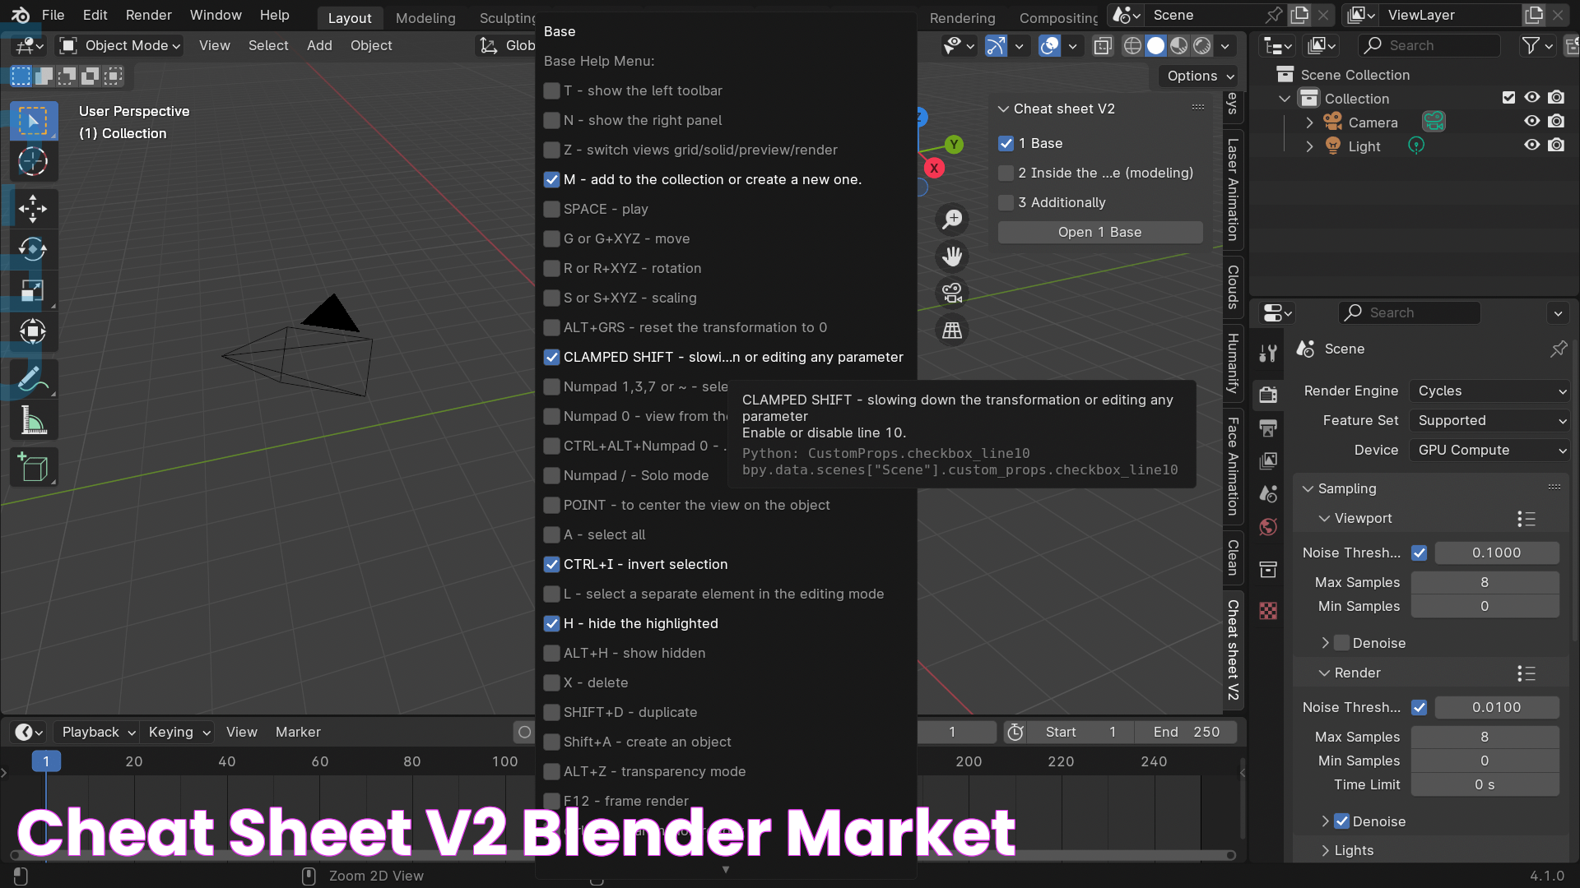The image size is (1580, 888).
Task: Open the viewport Options dropdown
Action: (x=1198, y=76)
